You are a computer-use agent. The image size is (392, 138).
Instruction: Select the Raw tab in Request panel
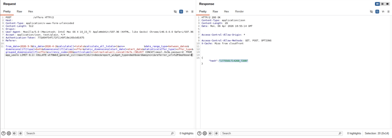click(x=20, y=11)
